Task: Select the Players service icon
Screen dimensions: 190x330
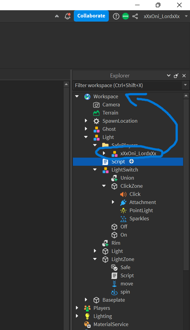Action: (87, 308)
